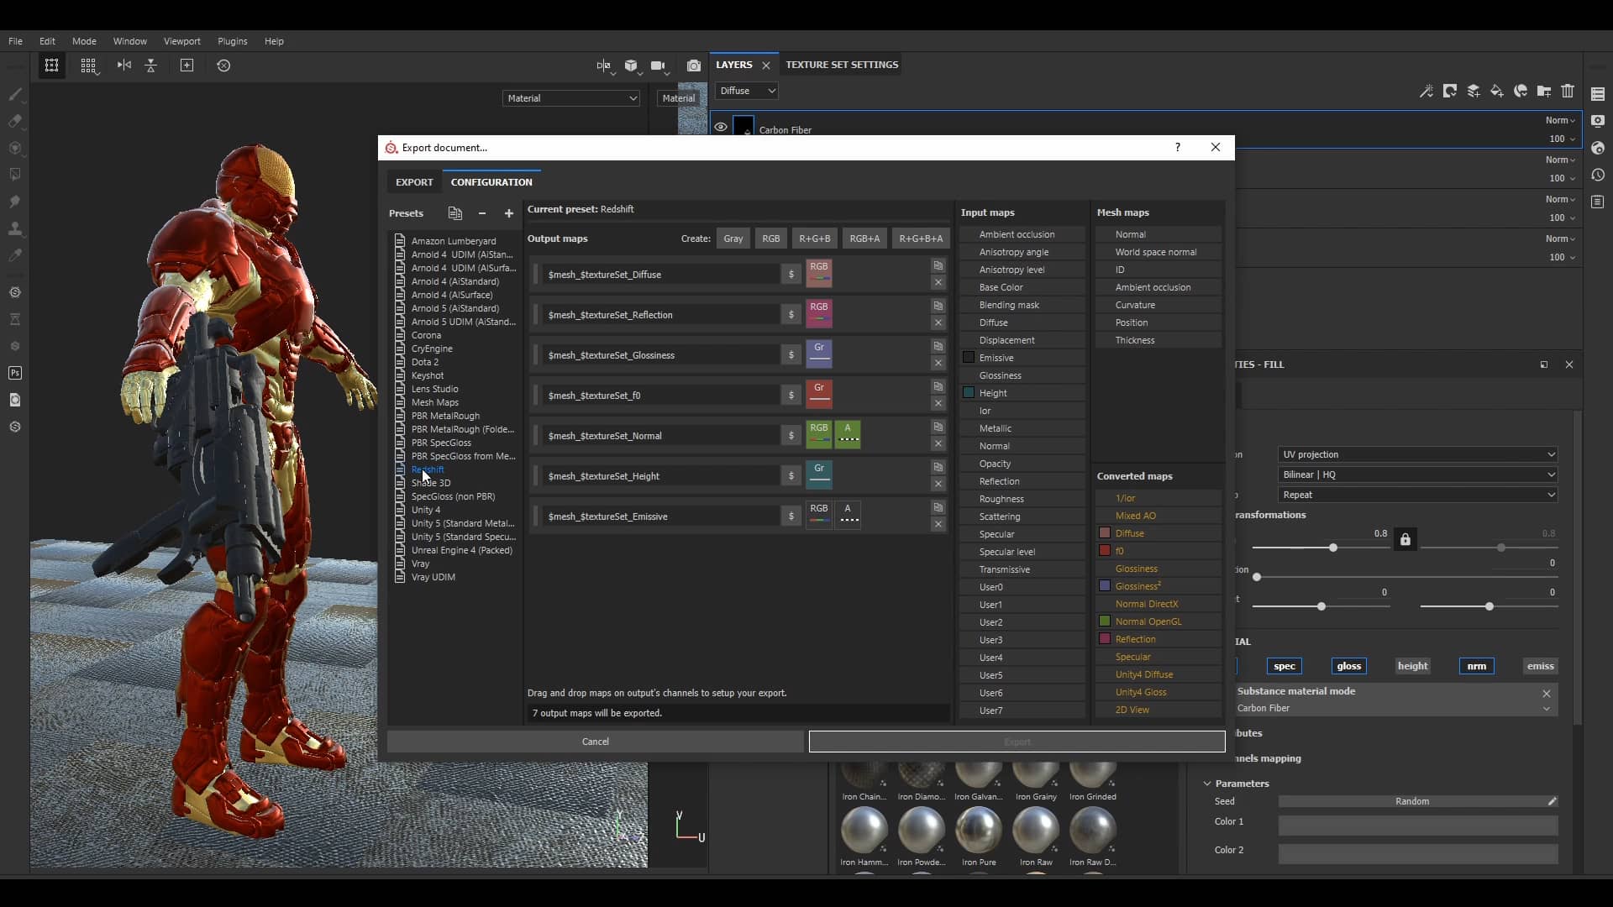Screen dimensions: 1613x907
Task: Open the Viewport menu
Action: [182, 41]
